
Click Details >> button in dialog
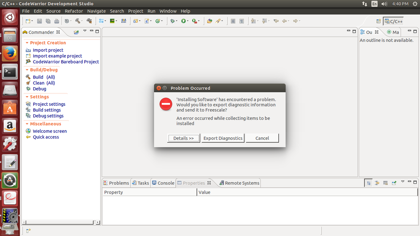pos(183,138)
